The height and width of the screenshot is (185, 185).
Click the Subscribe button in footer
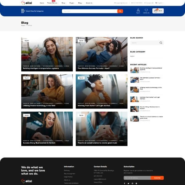pos(157,178)
